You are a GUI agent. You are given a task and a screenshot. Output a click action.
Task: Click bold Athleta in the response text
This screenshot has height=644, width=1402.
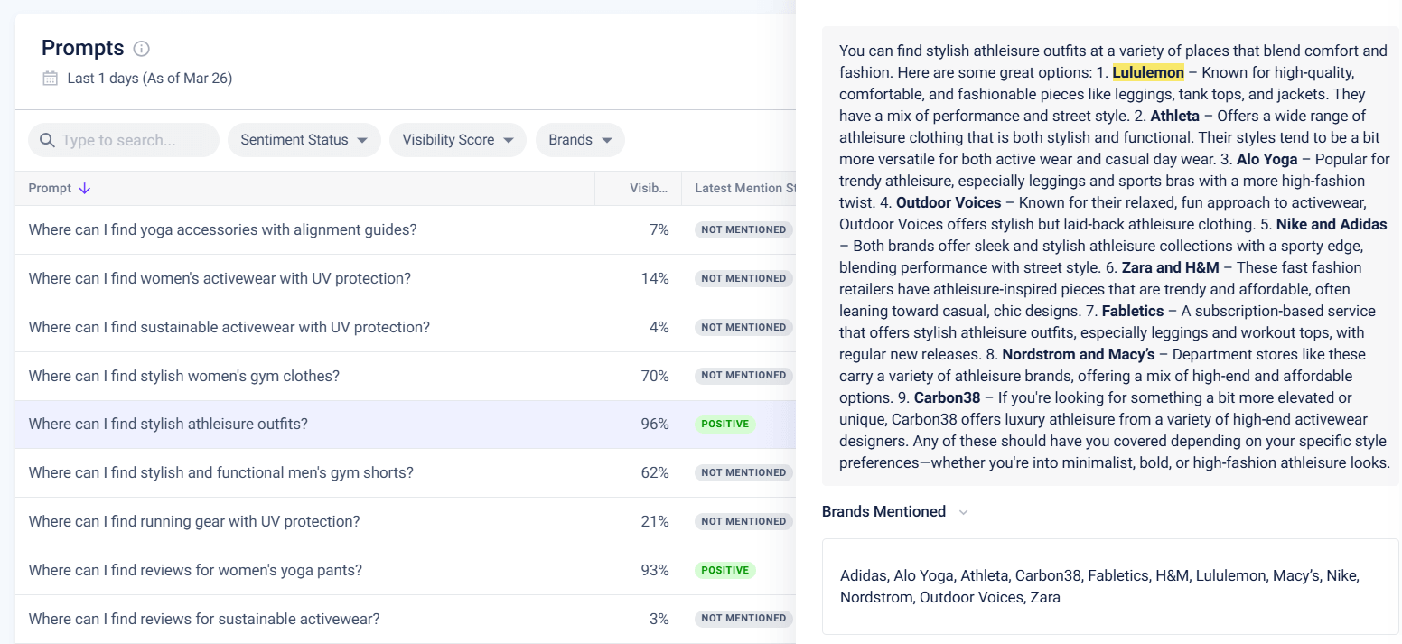(1174, 116)
